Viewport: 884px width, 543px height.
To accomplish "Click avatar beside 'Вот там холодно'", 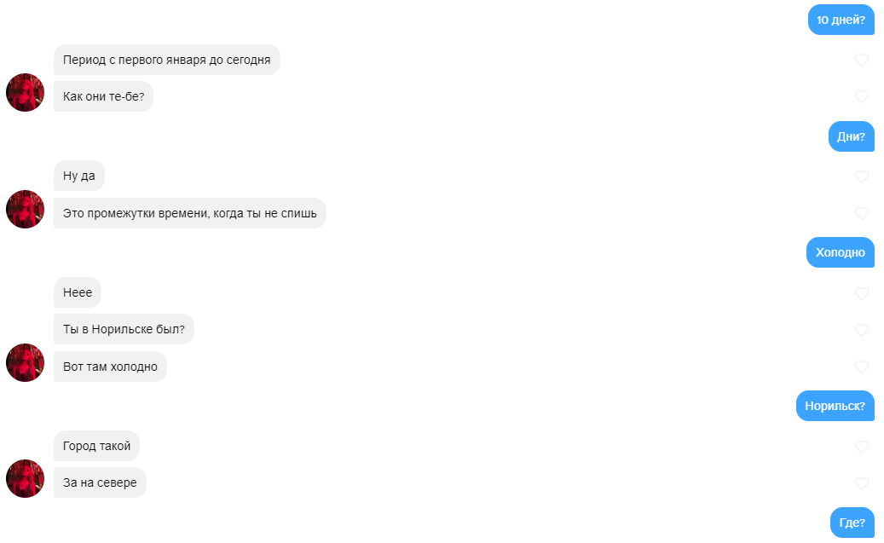I will pyautogui.click(x=25, y=362).
